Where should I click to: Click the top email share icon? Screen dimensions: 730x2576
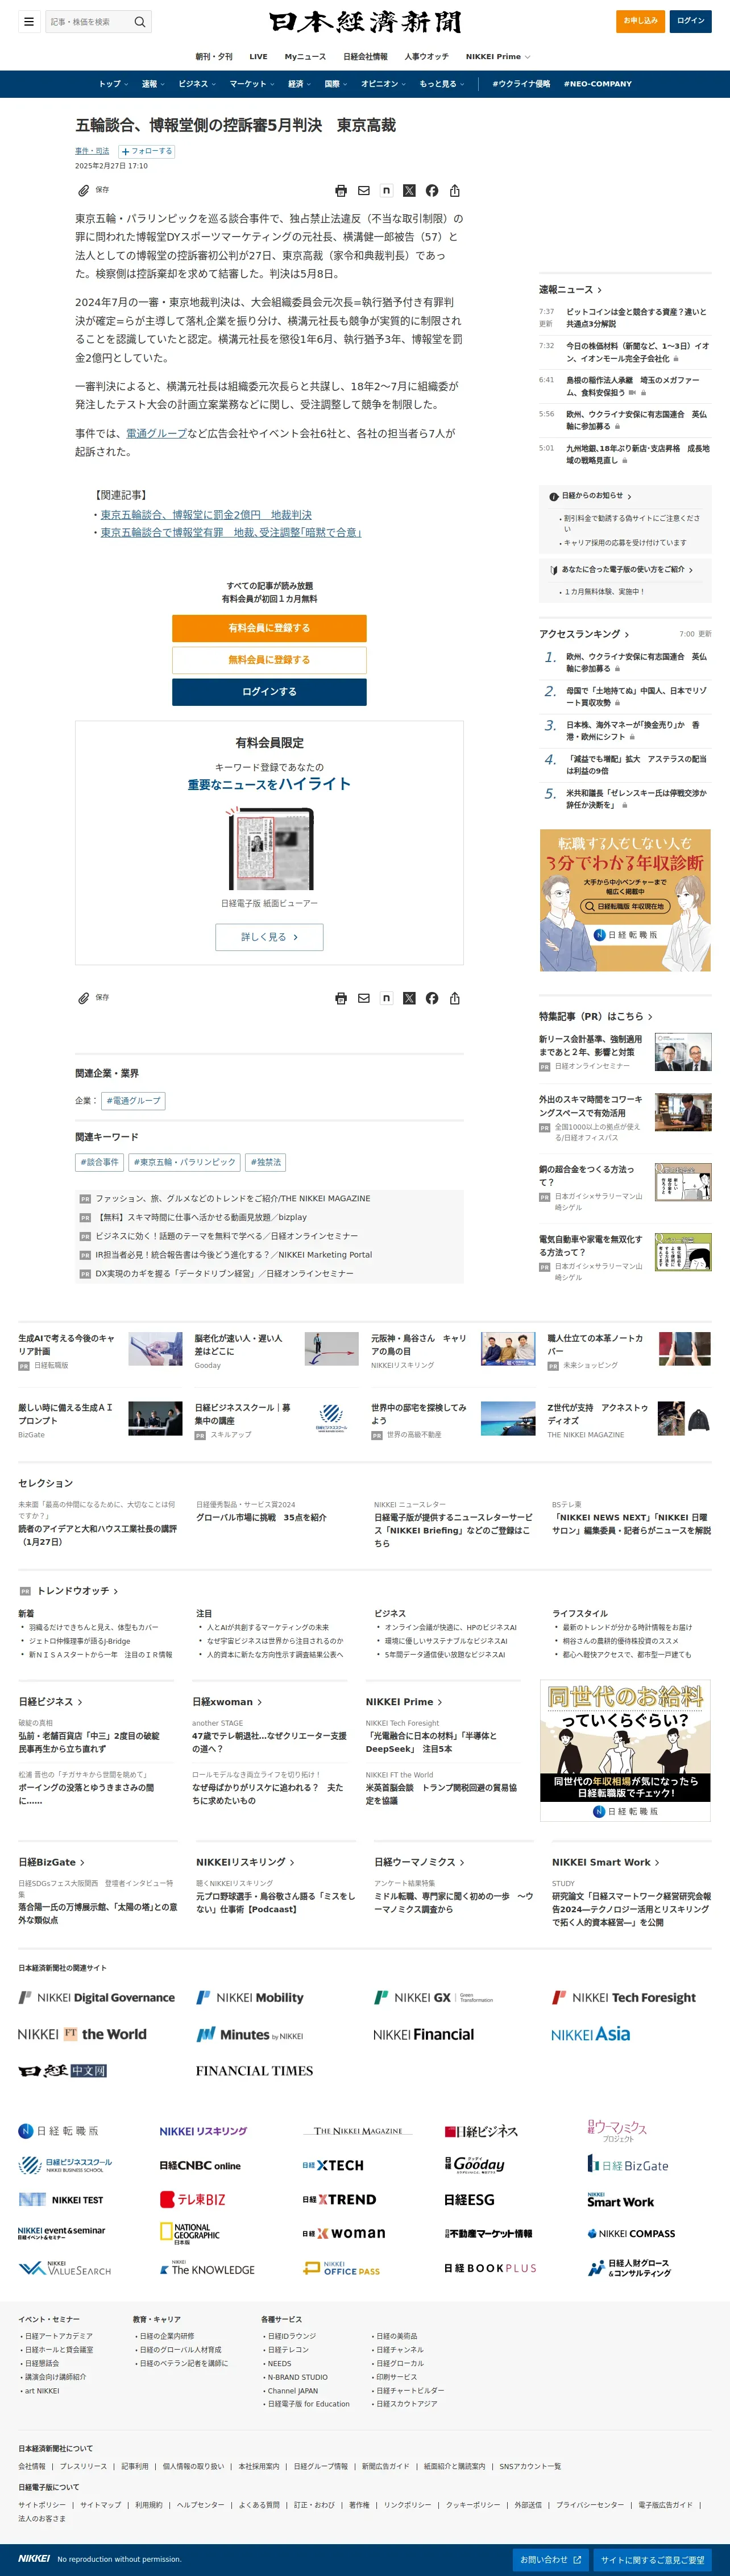click(x=364, y=190)
